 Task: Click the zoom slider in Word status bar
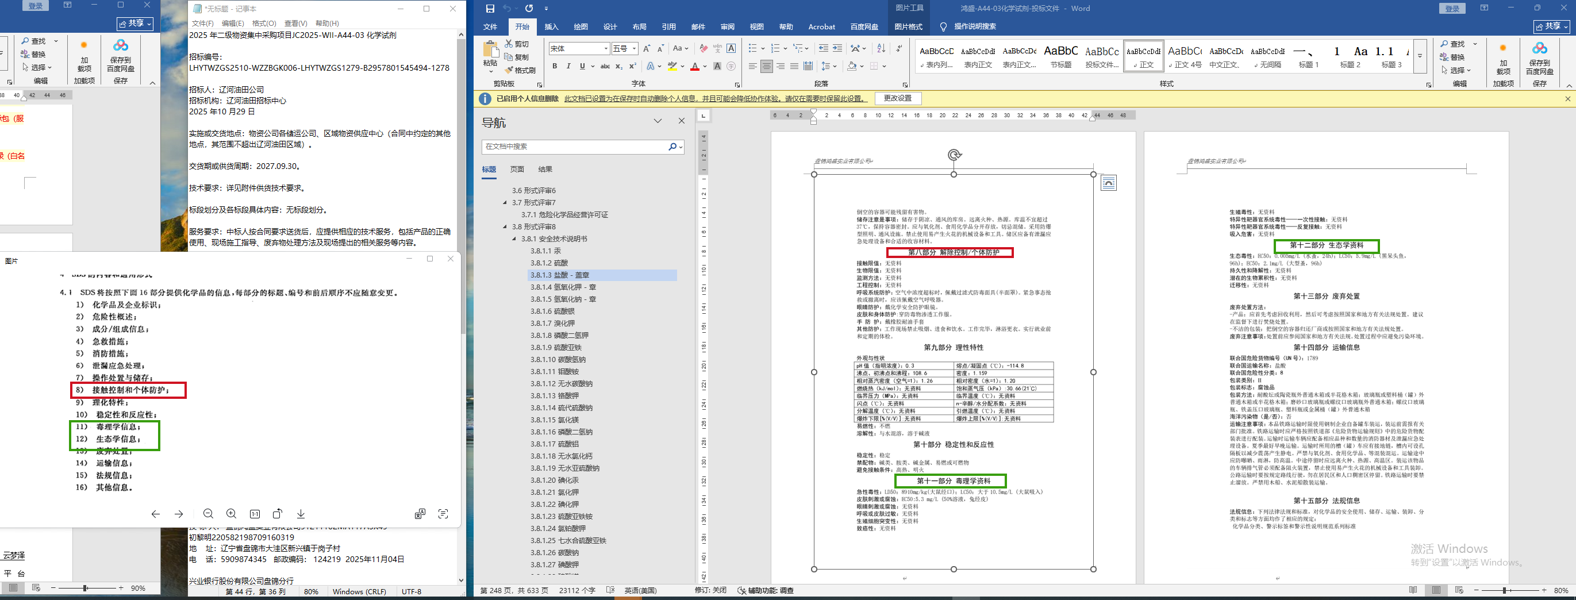1504,590
